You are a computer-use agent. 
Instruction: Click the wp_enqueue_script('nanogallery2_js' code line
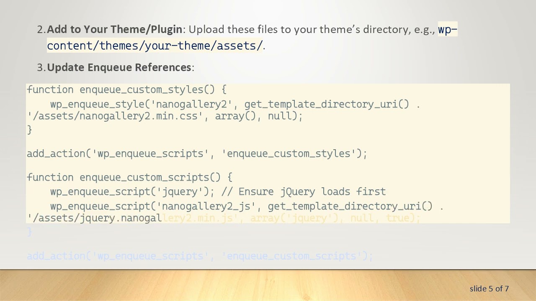coord(247,206)
